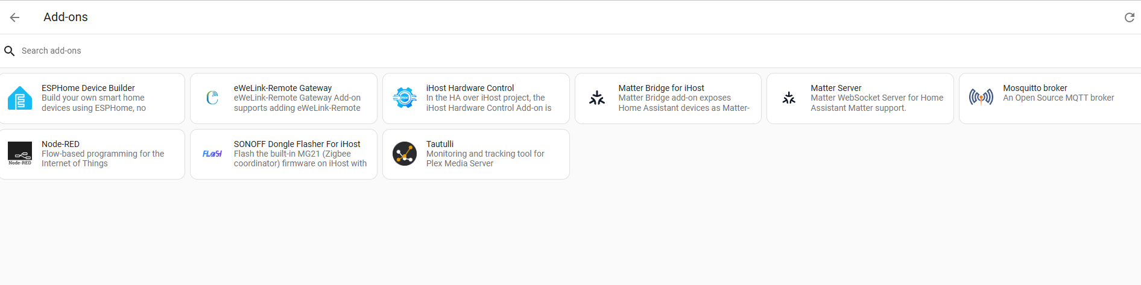Click the SONOFF Flash logo icon

(x=212, y=154)
